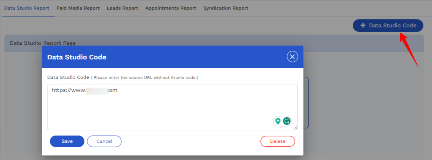Click the Grammarly icon in the text area
The image size is (432, 160).
pos(287,121)
